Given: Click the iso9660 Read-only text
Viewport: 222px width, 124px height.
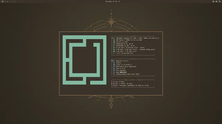Looking at the screenshot, I should pos(136,50).
